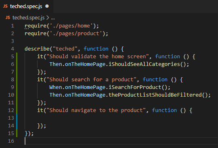Click the JS file icon on teched.spec.js tab
This screenshot has width=218, height=148.
tap(5, 6)
